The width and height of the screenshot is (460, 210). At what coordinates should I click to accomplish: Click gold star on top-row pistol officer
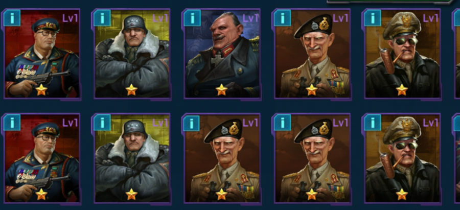tap(41, 90)
